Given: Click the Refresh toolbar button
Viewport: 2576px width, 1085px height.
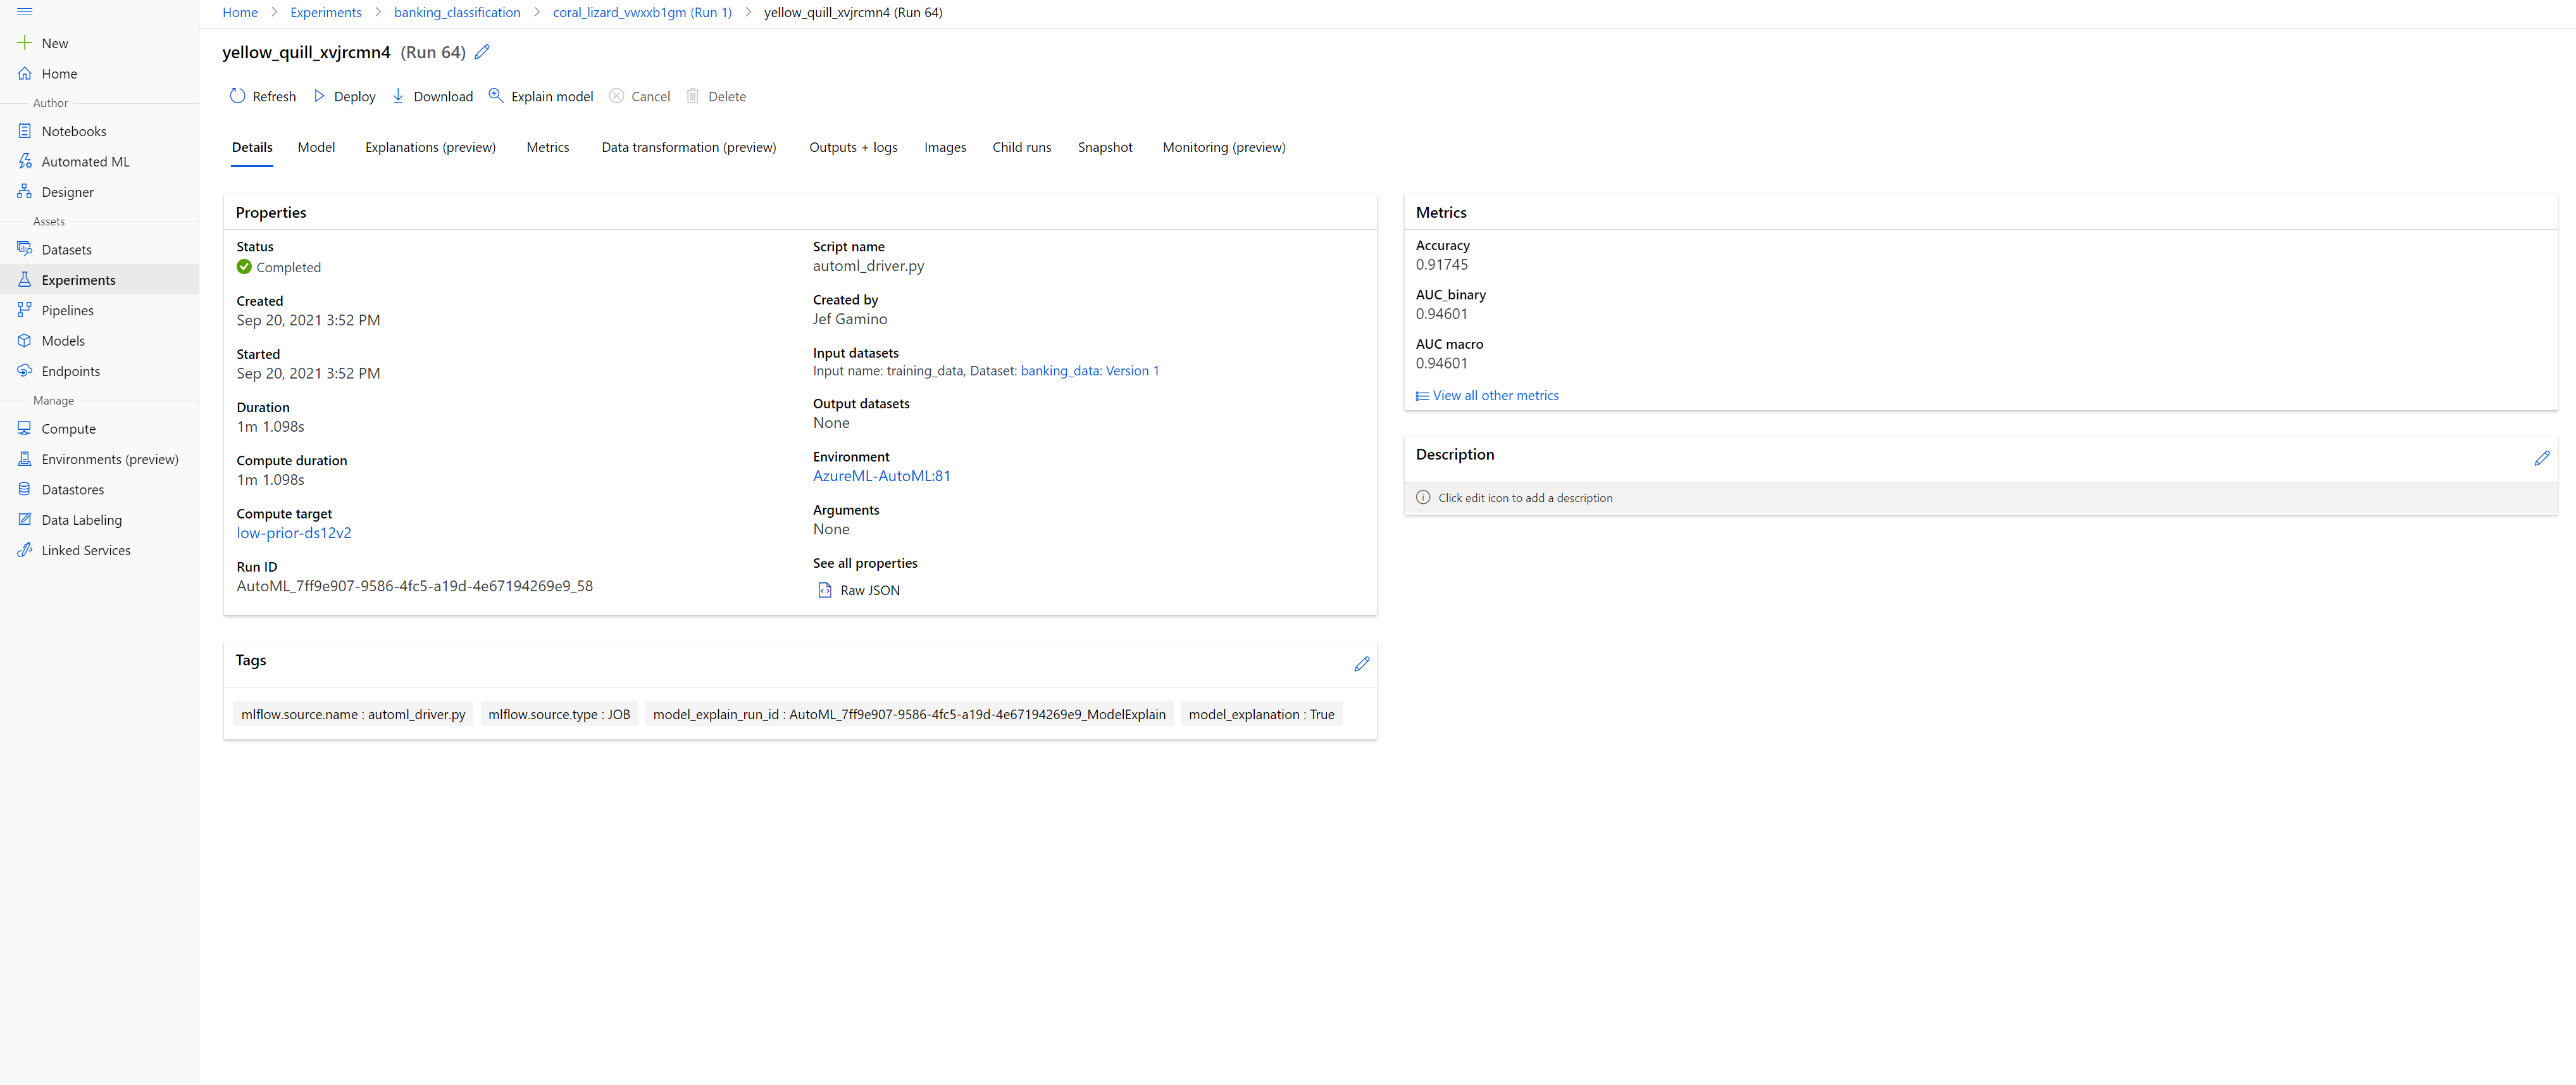Looking at the screenshot, I should coord(263,96).
